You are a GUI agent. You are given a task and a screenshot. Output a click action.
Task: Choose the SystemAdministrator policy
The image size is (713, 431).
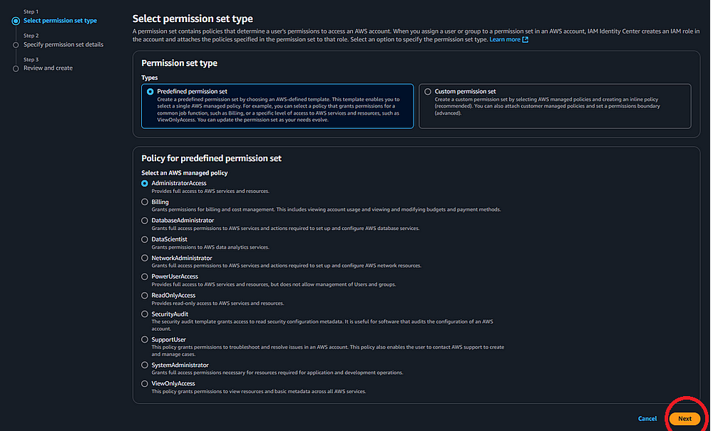pyautogui.click(x=145, y=365)
